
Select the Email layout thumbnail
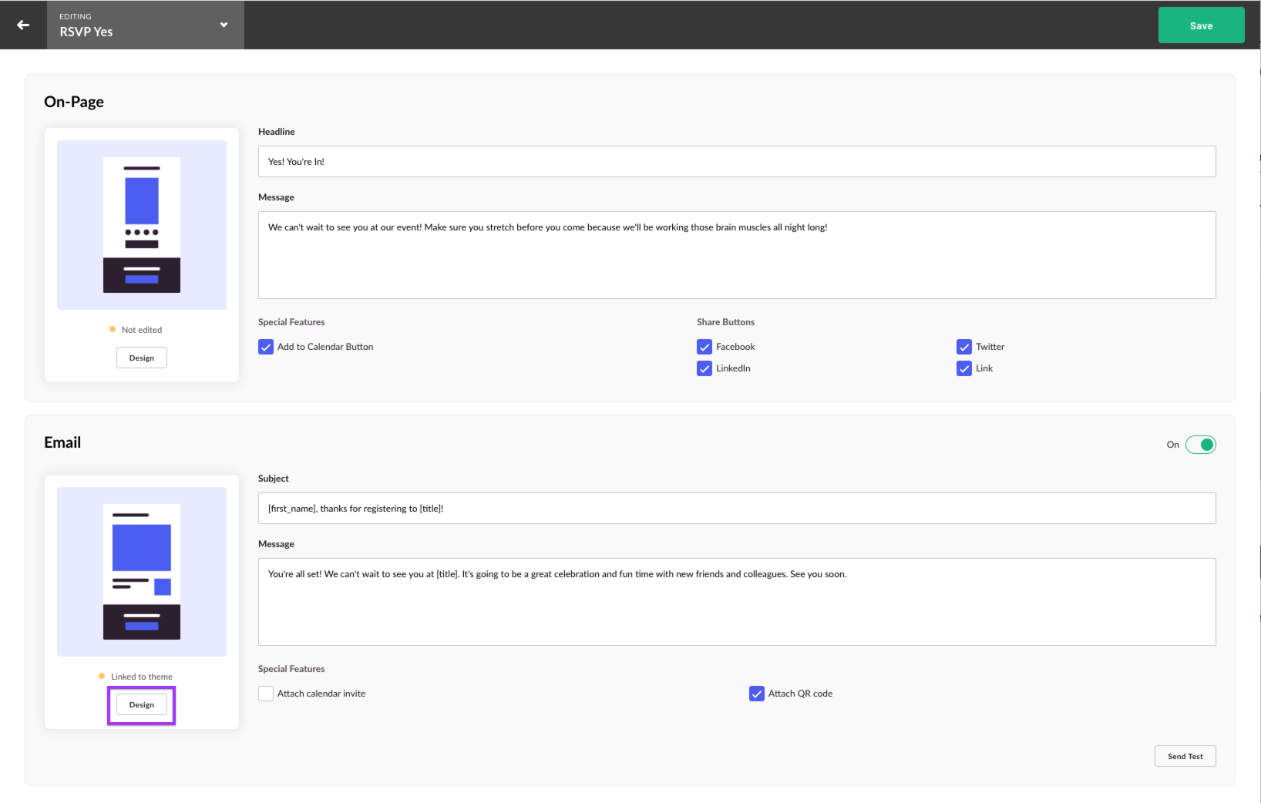[142, 572]
